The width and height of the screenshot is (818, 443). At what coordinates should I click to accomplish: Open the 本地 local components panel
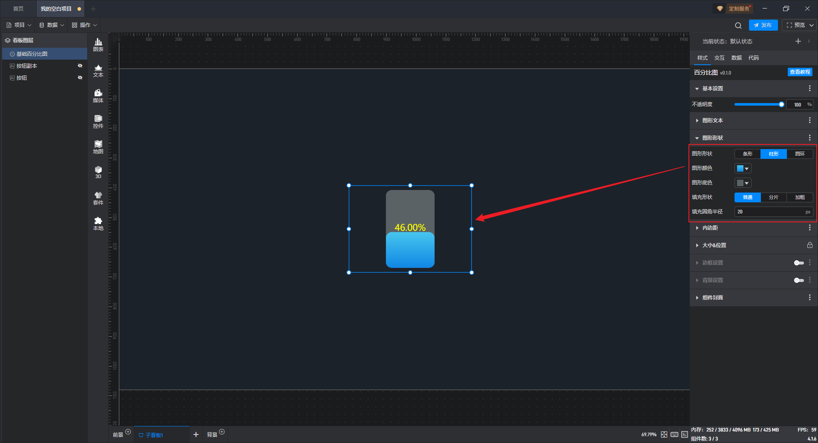(98, 224)
